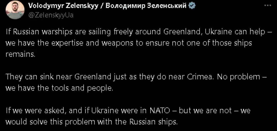This screenshot has height=131, width=277.
Task: Open the @ZelenskyyUa handle link
Action: click(x=50, y=15)
